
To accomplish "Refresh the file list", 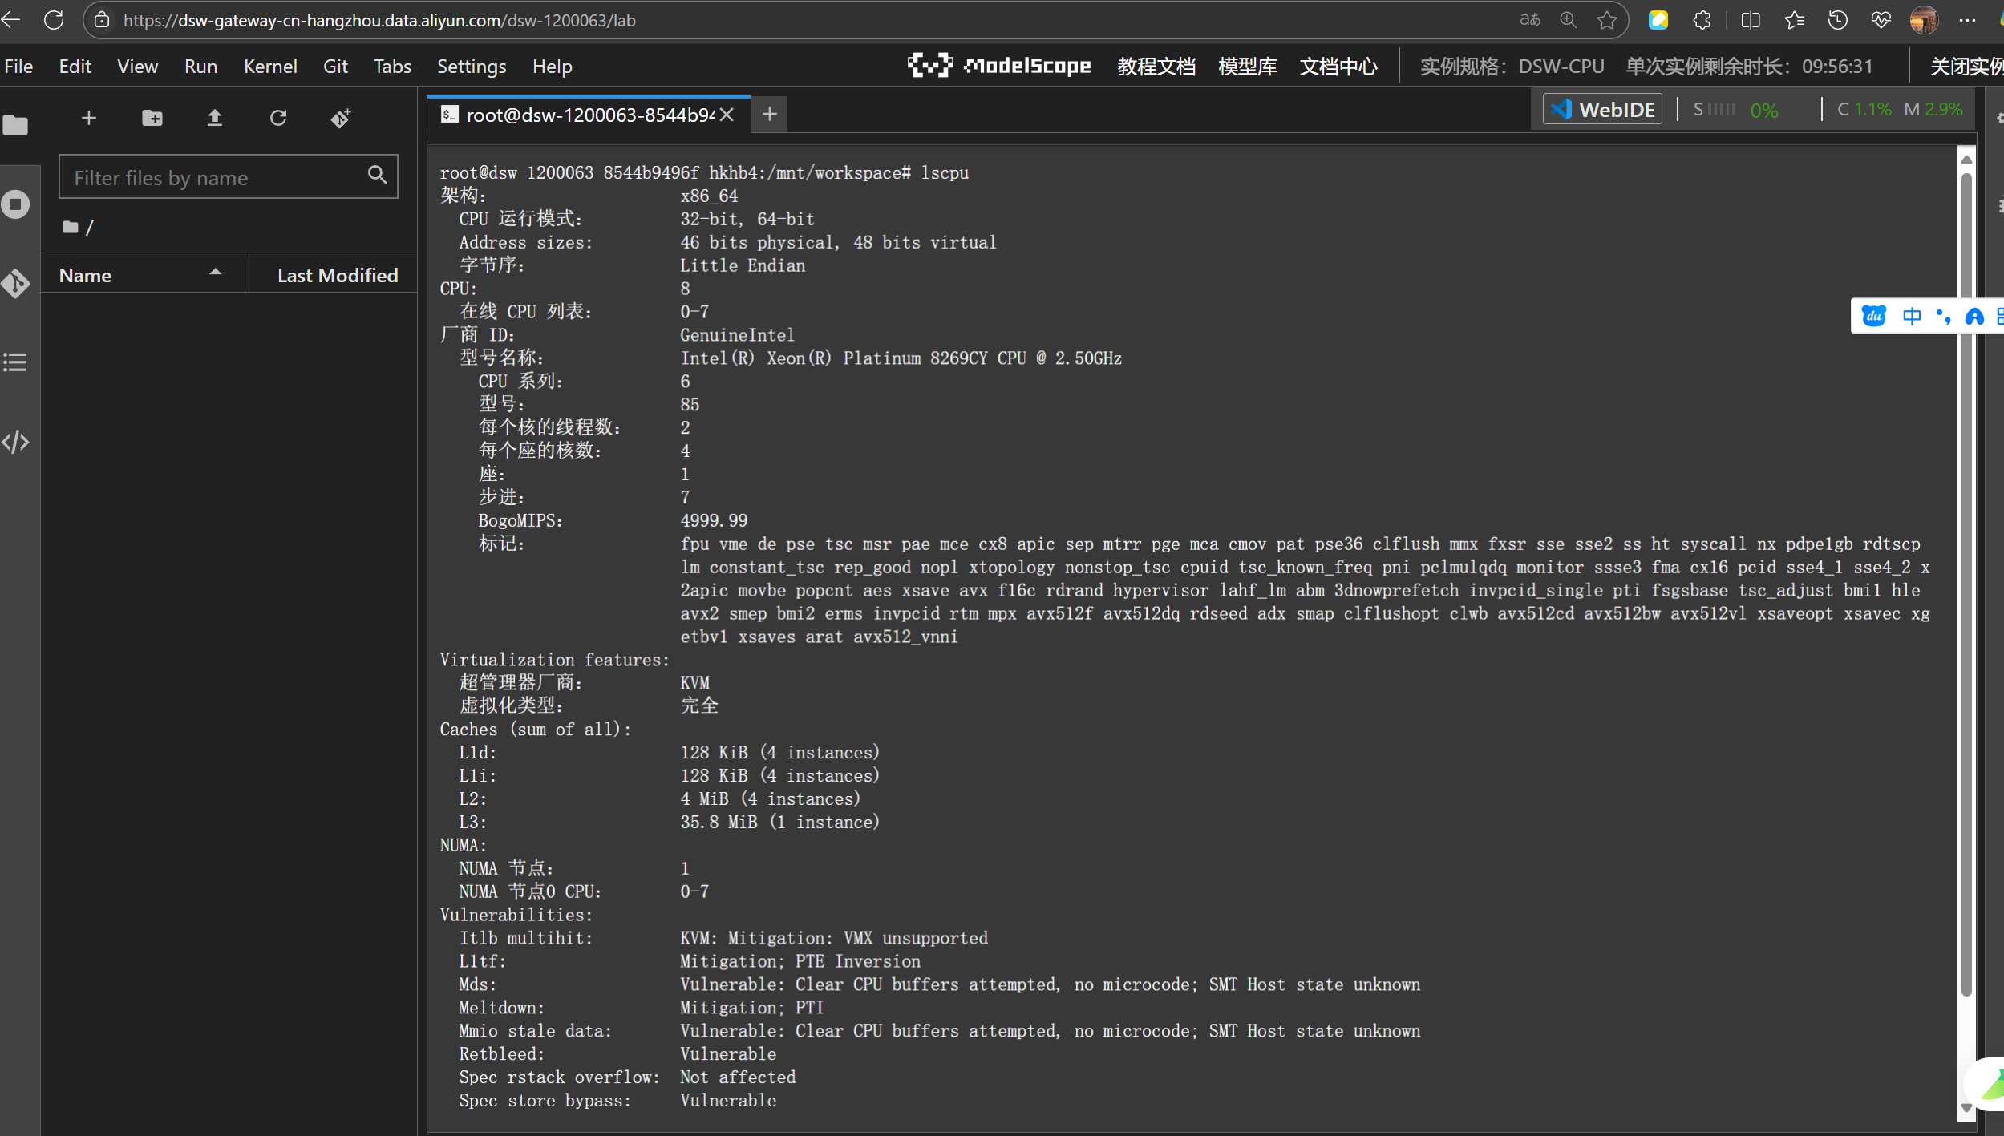I will (x=278, y=118).
